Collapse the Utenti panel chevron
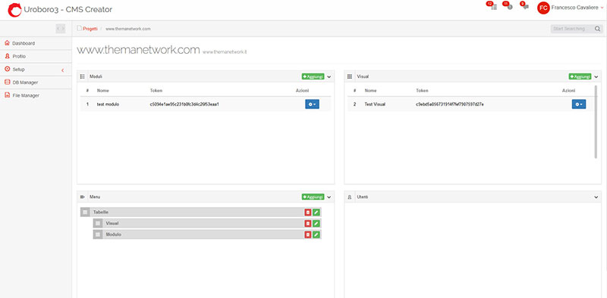 [596, 197]
